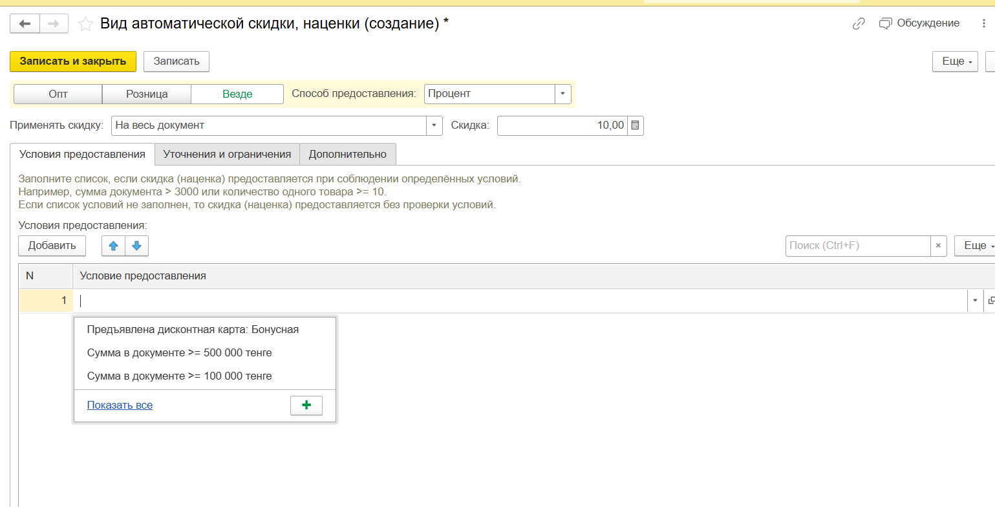Click the Поиск (Ctrl+F) search field
Viewport: 995px width, 507px height.
[x=857, y=246]
